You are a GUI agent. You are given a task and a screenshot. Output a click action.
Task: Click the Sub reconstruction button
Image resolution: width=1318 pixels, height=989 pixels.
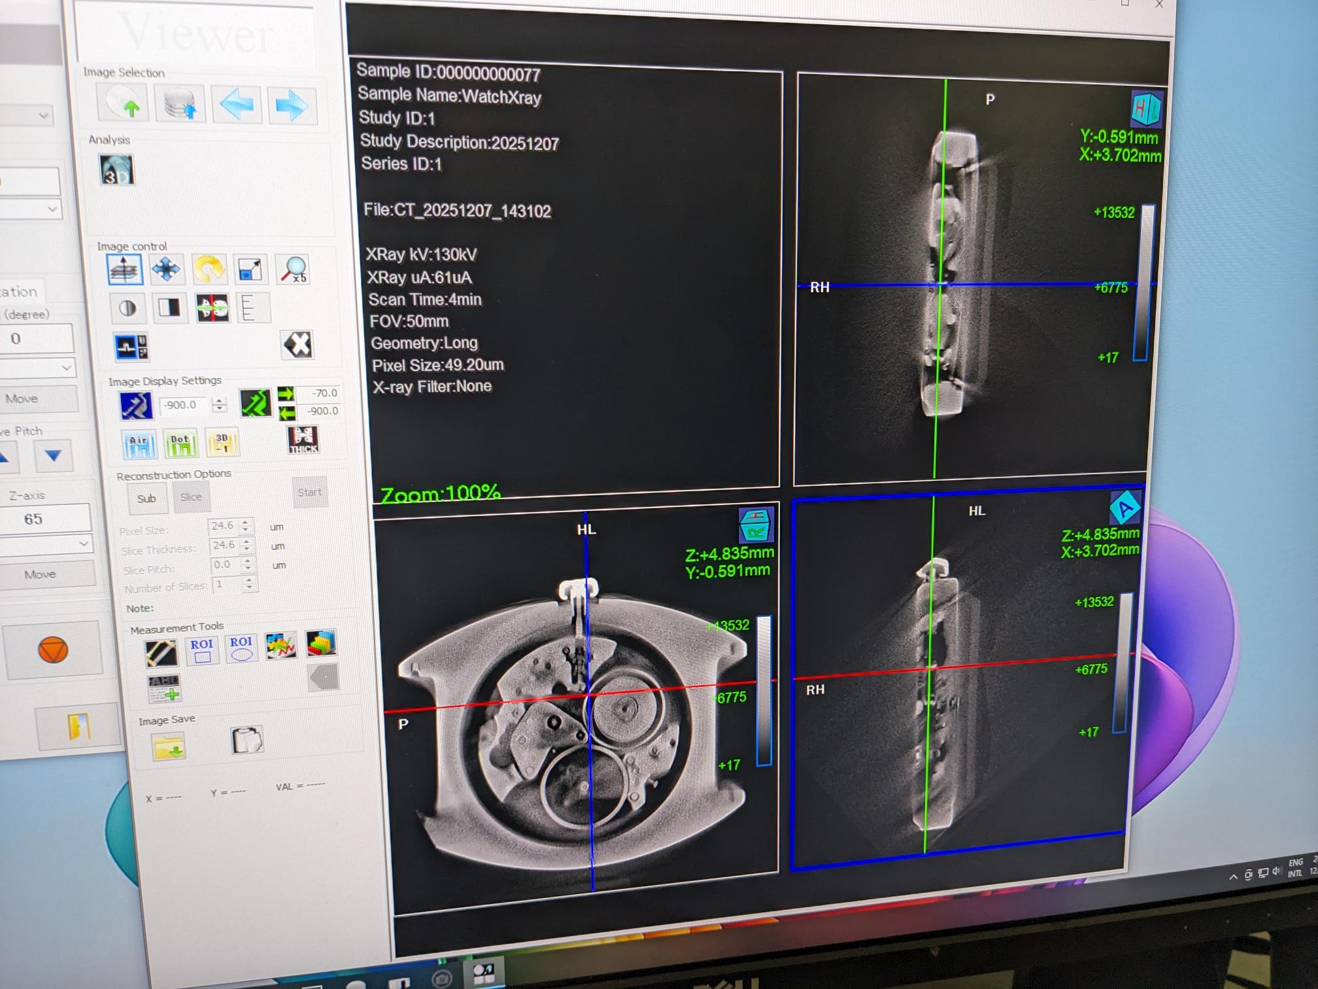point(146,498)
